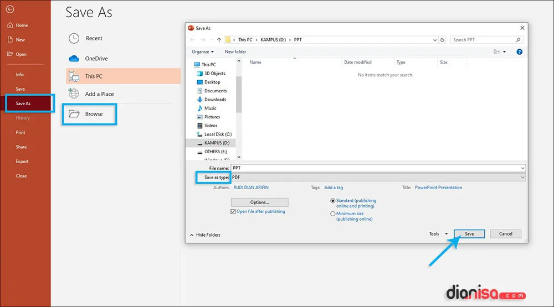The image size is (554, 307).
Task: Select Open in the backstage sidebar
Action: tap(17, 54)
